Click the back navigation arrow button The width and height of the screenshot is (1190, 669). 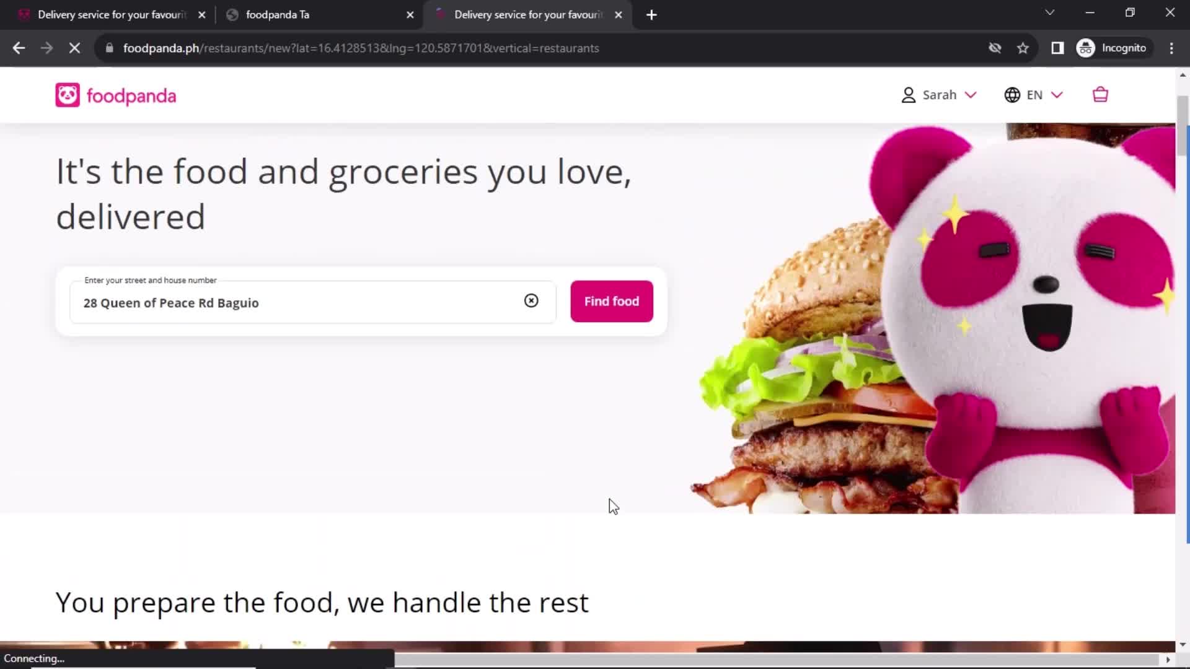pyautogui.click(x=20, y=47)
